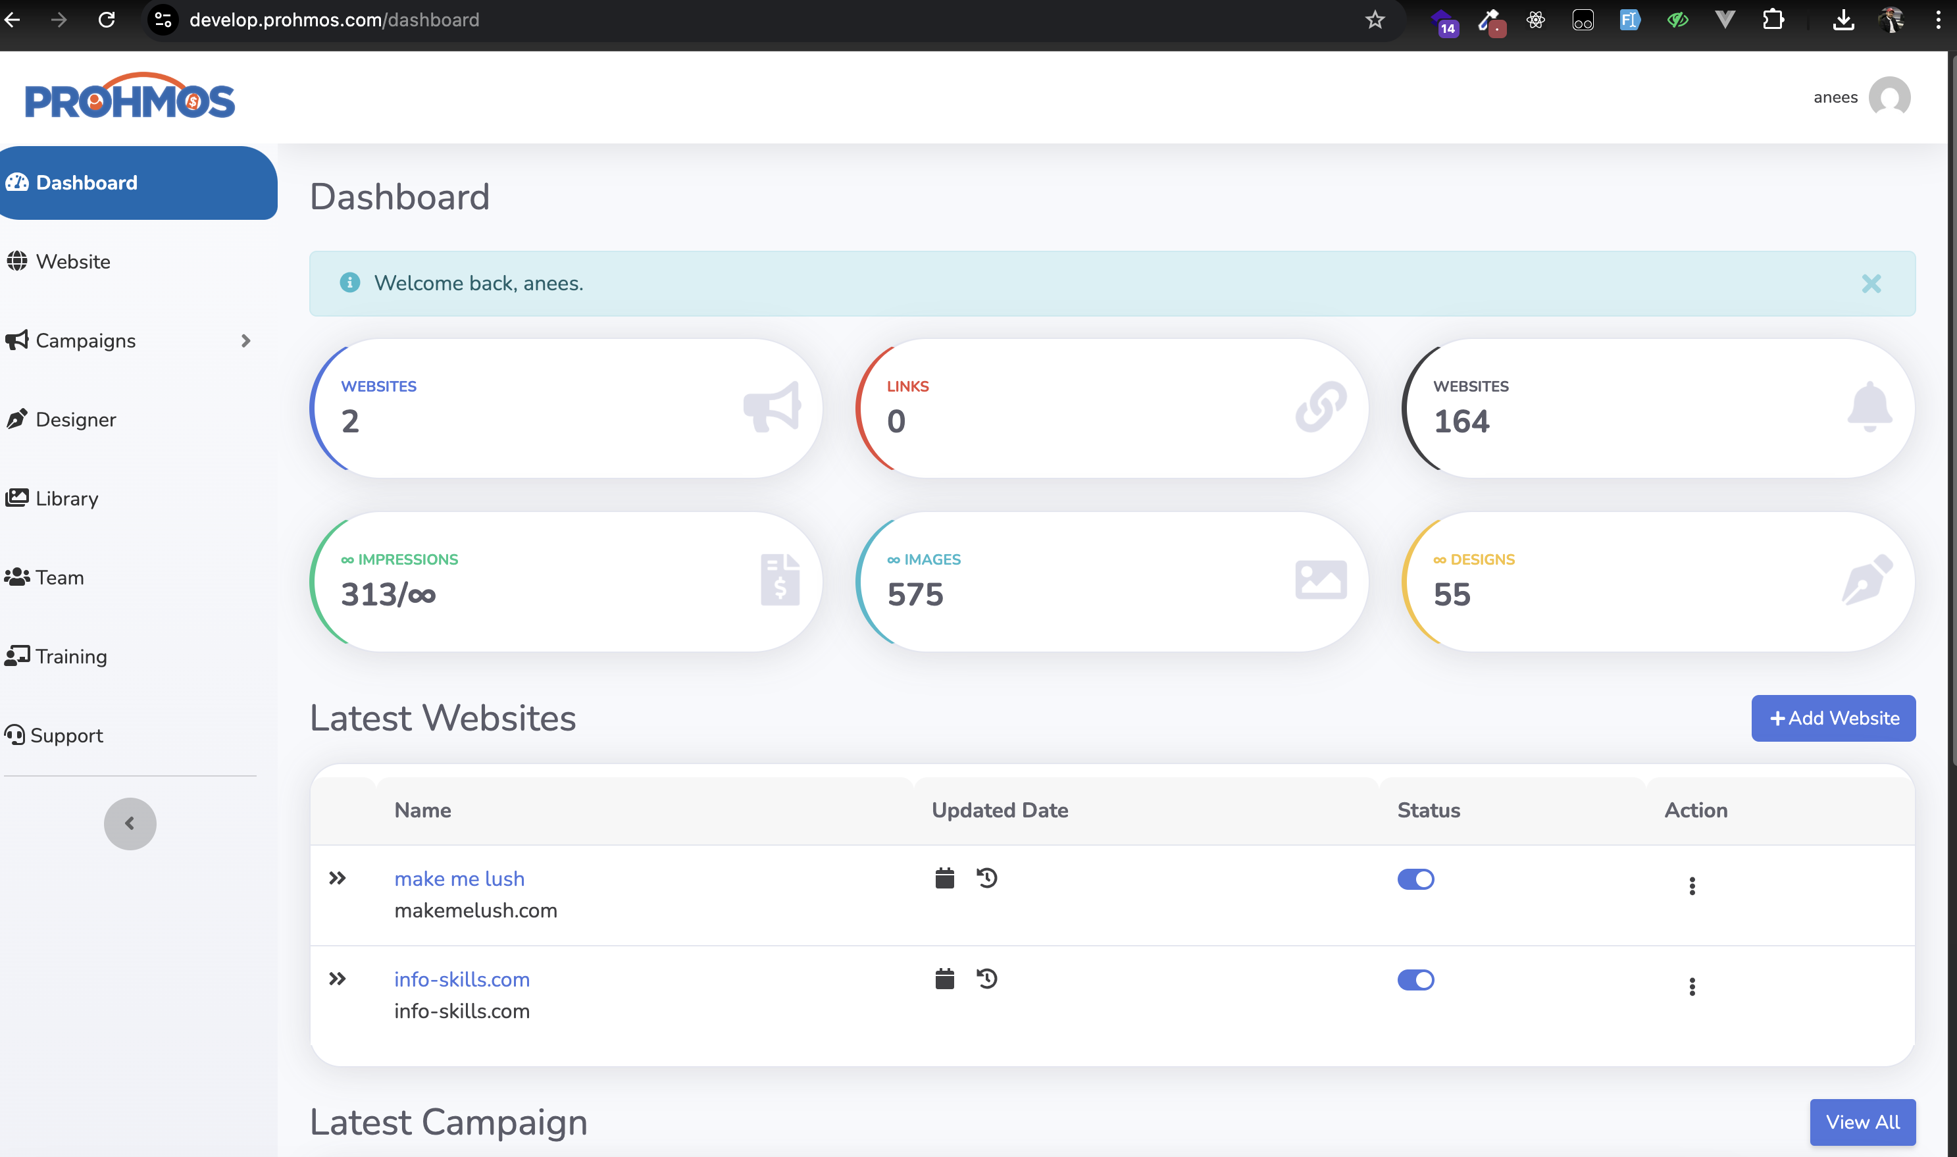Open the anees user avatar menu
Image resolution: width=1957 pixels, height=1157 pixels.
pyautogui.click(x=1889, y=97)
